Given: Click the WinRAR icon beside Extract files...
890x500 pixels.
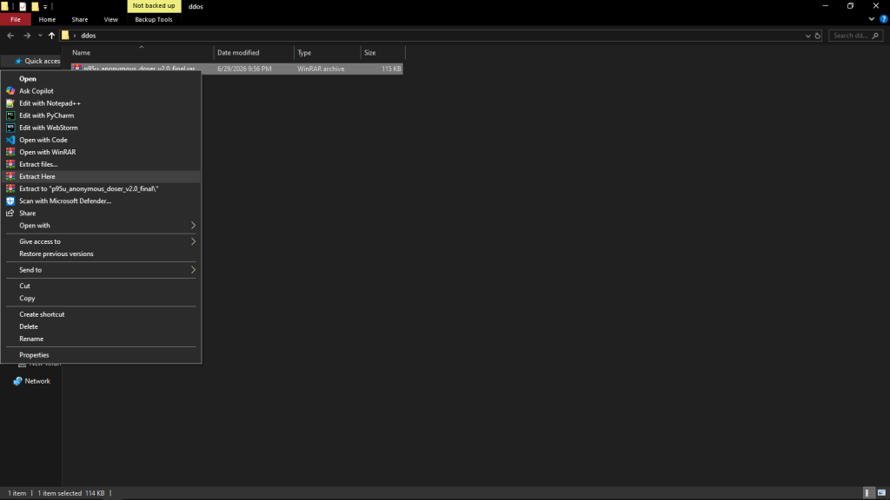Looking at the screenshot, I should click(10, 164).
